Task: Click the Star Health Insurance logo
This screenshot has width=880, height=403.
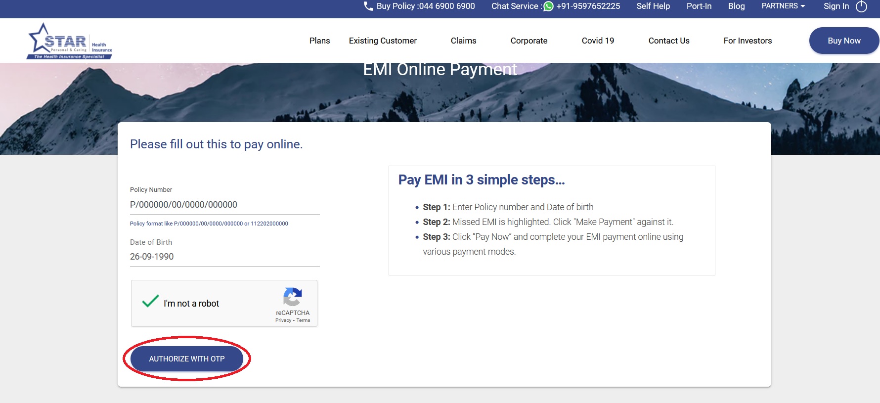Action: tap(70, 42)
